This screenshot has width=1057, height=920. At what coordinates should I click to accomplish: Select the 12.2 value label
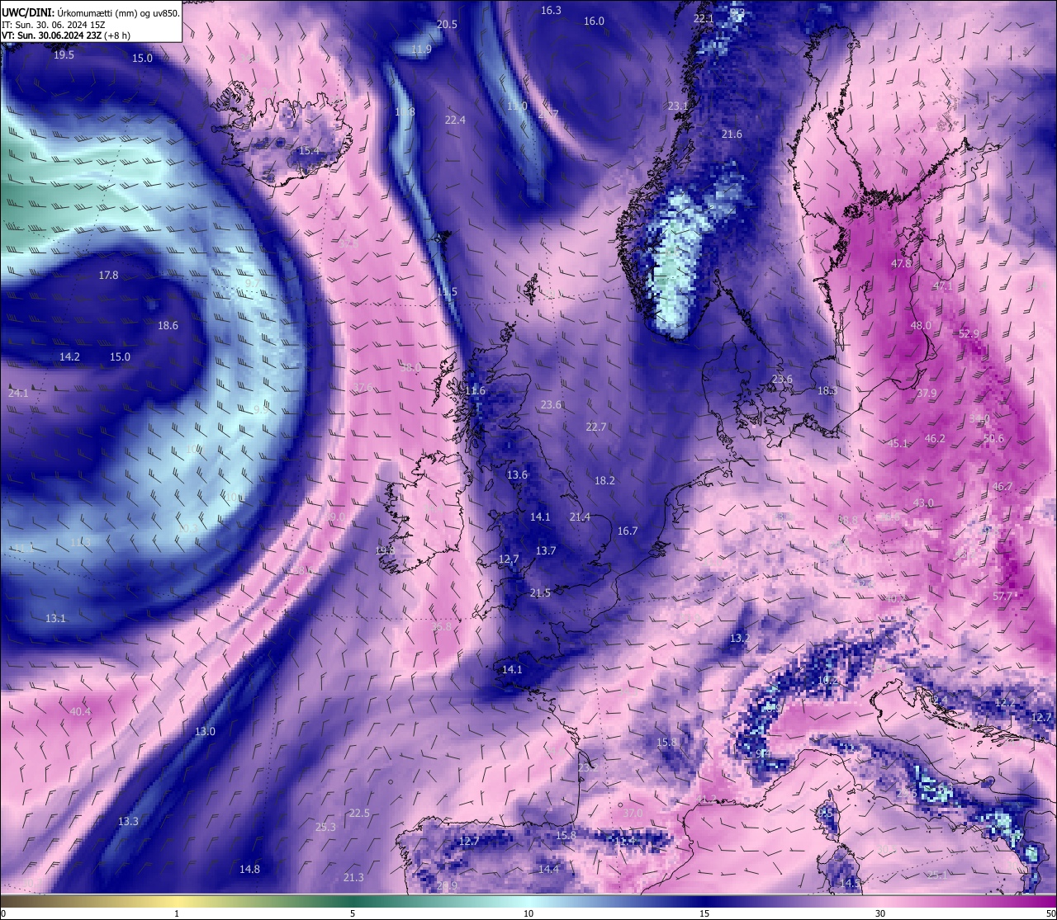1004,702
